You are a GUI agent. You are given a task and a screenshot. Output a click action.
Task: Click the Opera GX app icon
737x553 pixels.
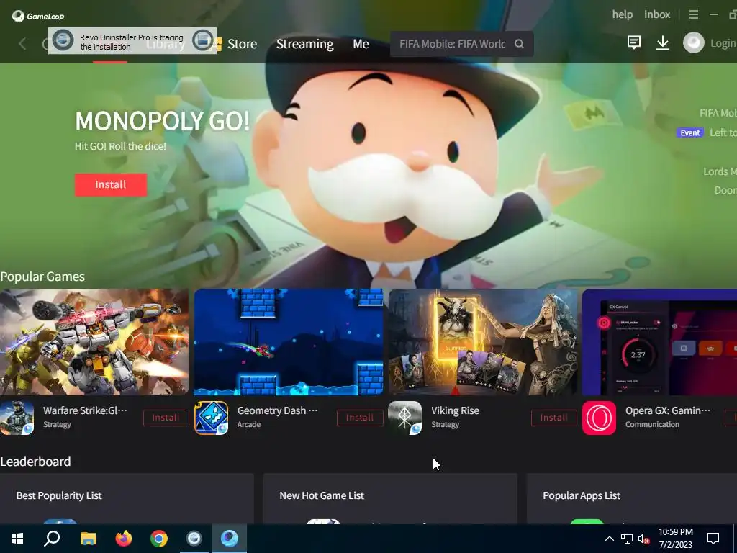pos(599,418)
